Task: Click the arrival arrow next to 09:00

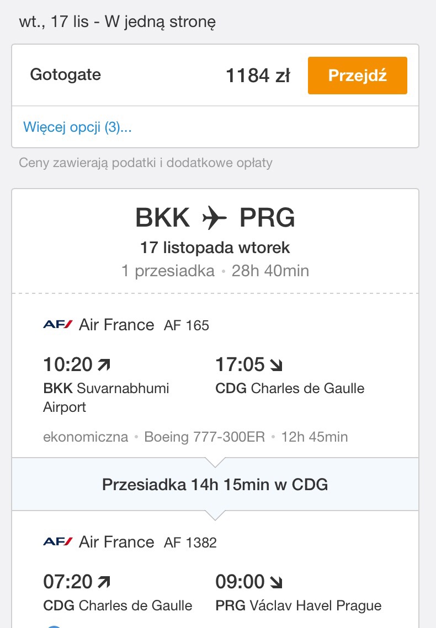Action: click(276, 582)
